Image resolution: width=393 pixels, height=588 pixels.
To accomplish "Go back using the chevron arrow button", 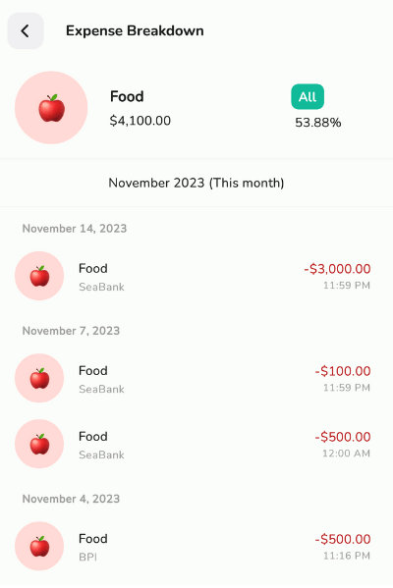I will pos(26,31).
